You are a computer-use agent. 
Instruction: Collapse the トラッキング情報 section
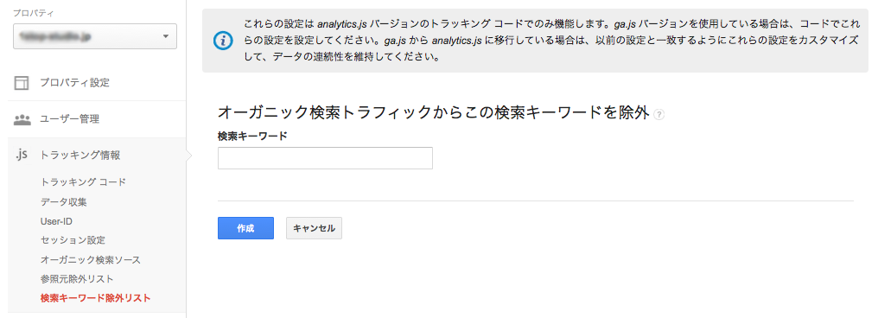click(80, 155)
